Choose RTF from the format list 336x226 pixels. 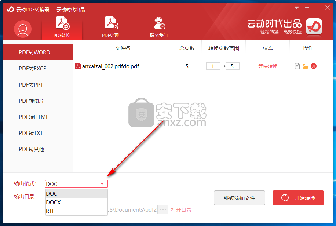(77, 211)
